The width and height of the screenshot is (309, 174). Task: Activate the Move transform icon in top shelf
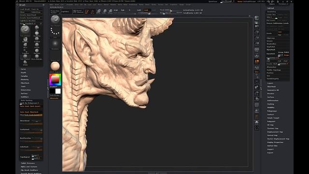click(x=98, y=12)
